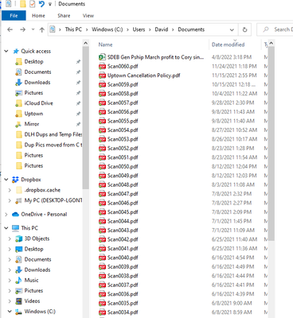Screen dimensions: 293x318
Task: Sort files by Date modified column
Action: 228,45
